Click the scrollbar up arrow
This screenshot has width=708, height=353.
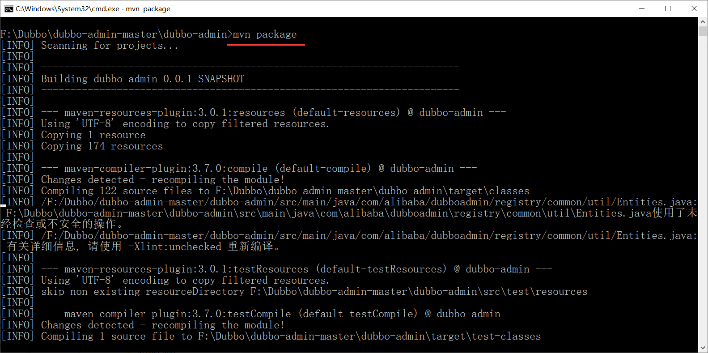coord(703,21)
